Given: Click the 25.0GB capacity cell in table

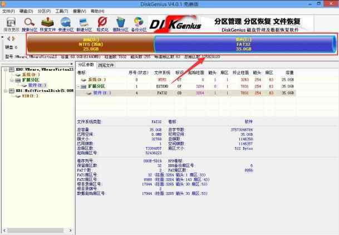Looking at the screenshot, I should pos(288,80).
